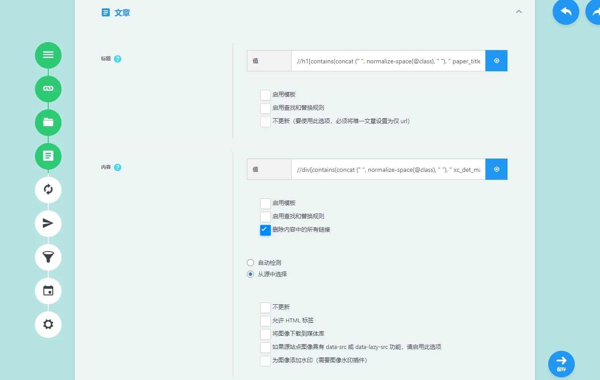Open the gear settings step
Viewport: 600px width, 380px height.
click(x=48, y=325)
